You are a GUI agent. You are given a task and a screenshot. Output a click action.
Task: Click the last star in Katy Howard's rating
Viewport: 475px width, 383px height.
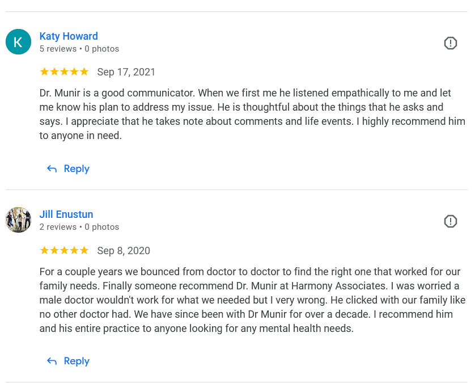tap(84, 72)
